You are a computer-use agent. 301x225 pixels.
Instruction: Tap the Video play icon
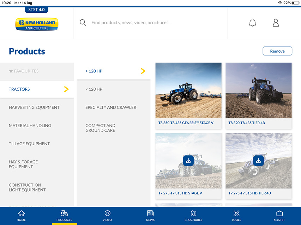107,213
